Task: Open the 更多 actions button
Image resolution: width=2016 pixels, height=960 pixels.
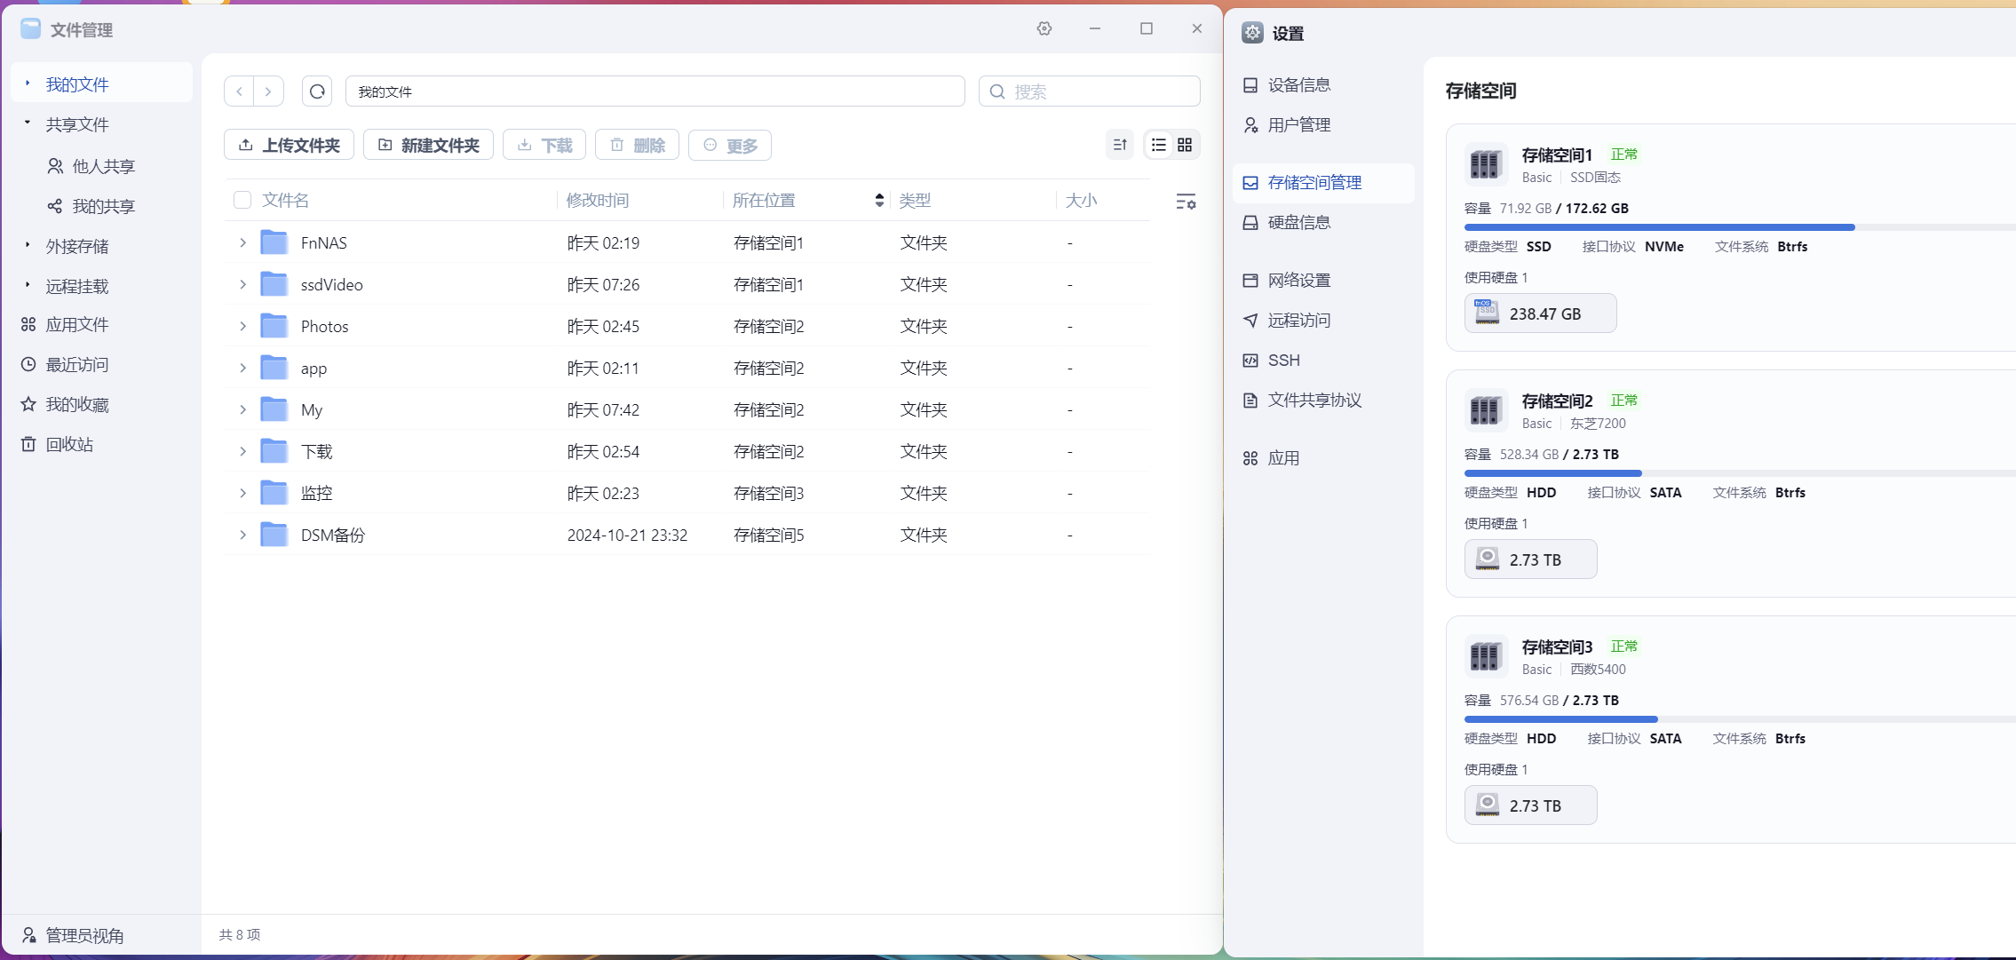Action: coord(730,145)
